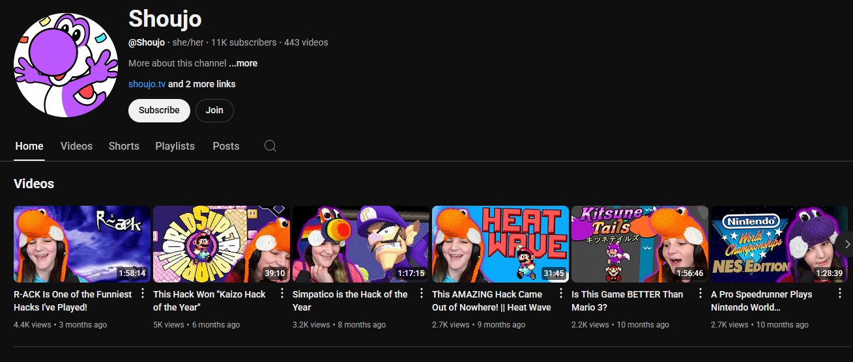Click the Join membership button

click(x=214, y=110)
